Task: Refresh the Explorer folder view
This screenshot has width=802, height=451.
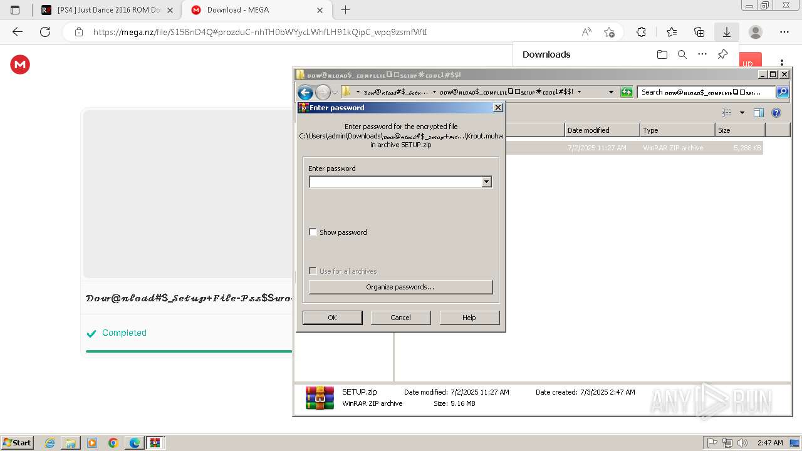Action: coord(627,92)
